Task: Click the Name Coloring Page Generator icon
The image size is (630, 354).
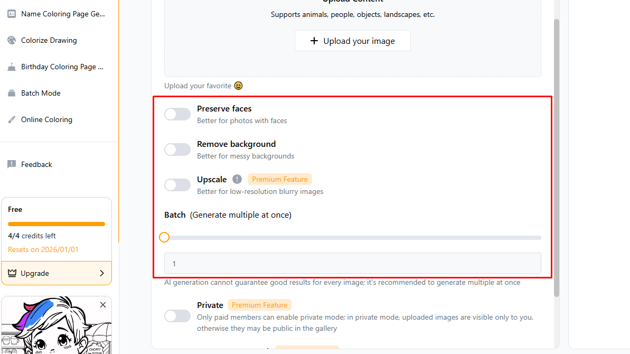Action: tap(12, 14)
